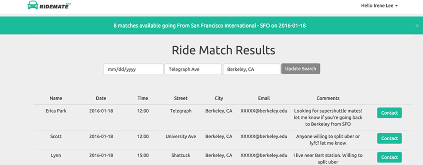Click the Date column header

[x=101, y=98]
